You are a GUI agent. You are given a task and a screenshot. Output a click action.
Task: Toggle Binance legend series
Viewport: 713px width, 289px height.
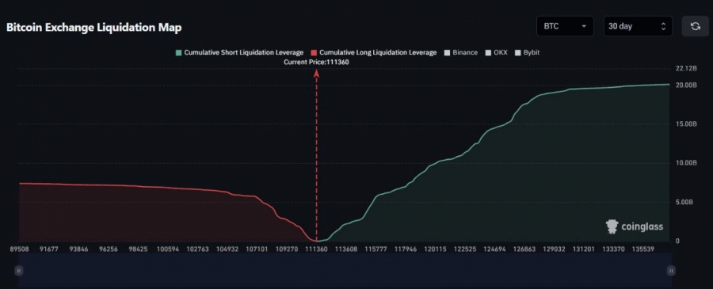pos(460,53)
